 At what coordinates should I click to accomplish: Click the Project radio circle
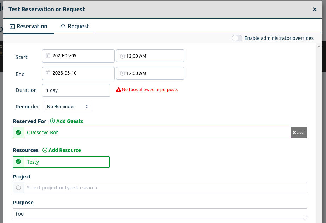pyautogui.click(x=18, y=188)
